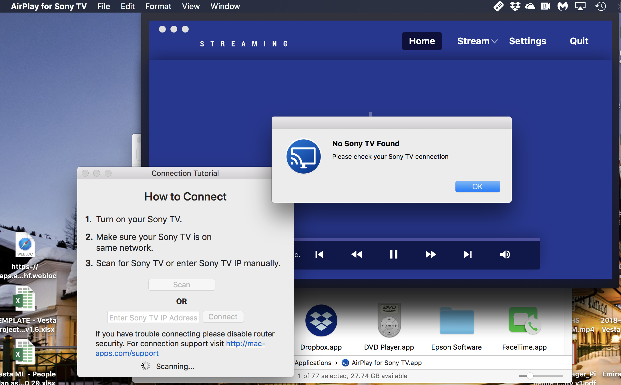
Task: Click the Sony TV IP Address field
Action: point(153,317)
